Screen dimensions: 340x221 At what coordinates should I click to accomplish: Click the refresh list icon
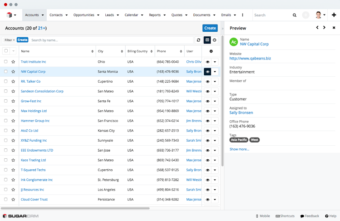(198, 40)
